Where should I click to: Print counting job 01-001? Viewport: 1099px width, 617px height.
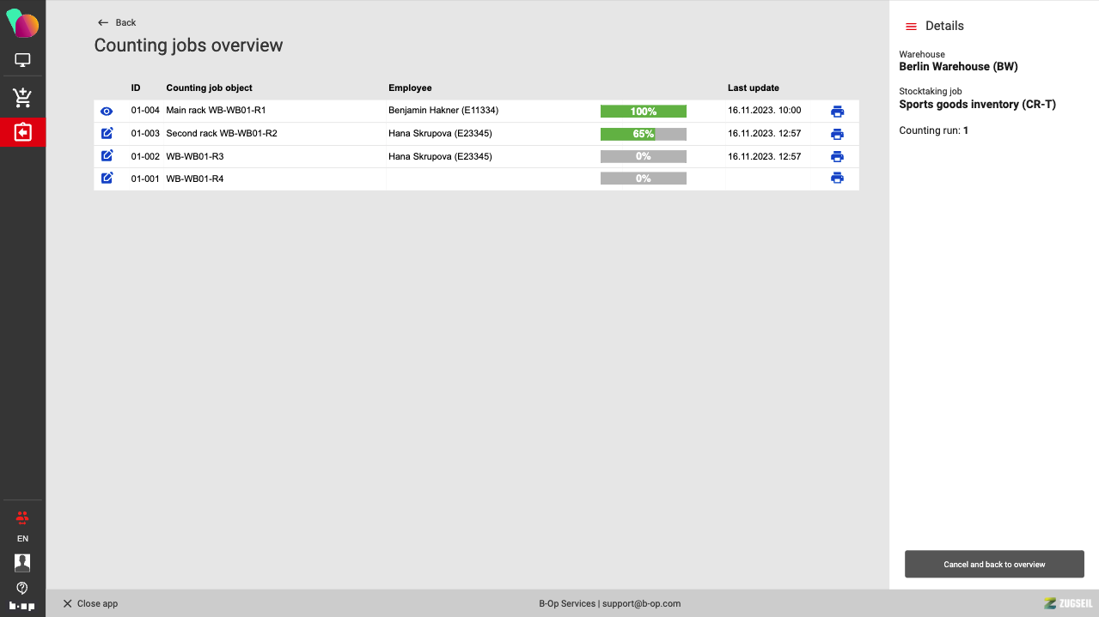point(837,178)
